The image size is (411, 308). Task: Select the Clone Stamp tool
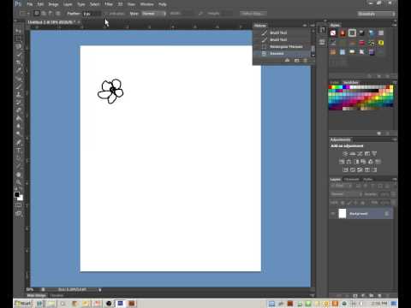19,94
